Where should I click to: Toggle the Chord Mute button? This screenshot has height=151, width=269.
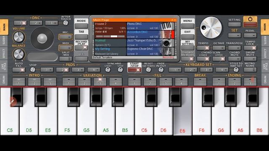pos(235,59)
